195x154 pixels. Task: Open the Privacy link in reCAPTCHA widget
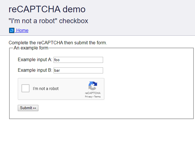tap(88, 97)
